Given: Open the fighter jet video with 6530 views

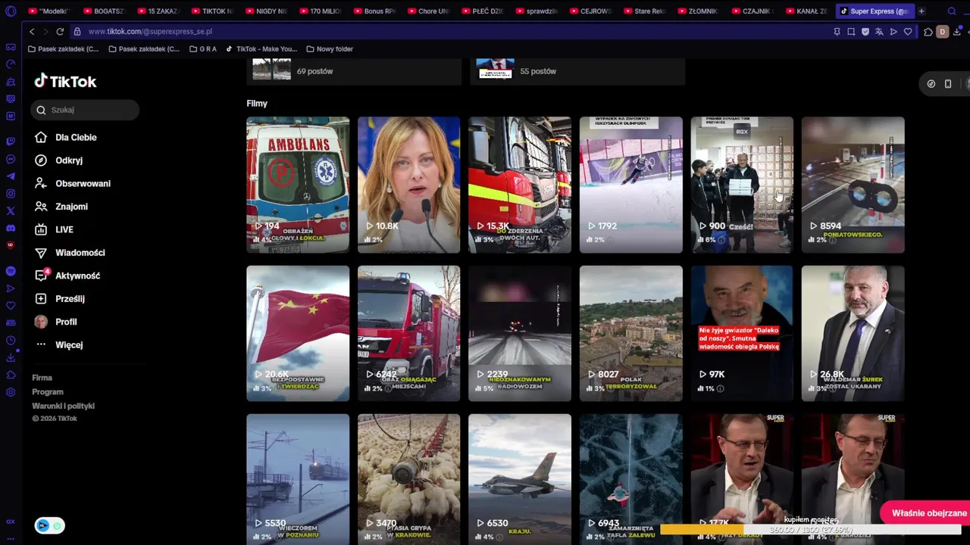Looking at the screenshot, I should (x=520, y=479).
